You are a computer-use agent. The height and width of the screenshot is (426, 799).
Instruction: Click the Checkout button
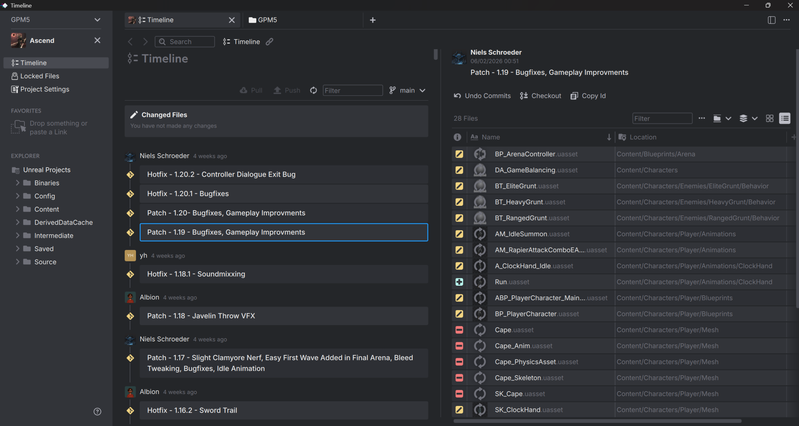(x=541, y=96)
